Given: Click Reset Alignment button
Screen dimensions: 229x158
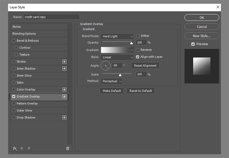Looking at the screenshot, I should point(145,66).
